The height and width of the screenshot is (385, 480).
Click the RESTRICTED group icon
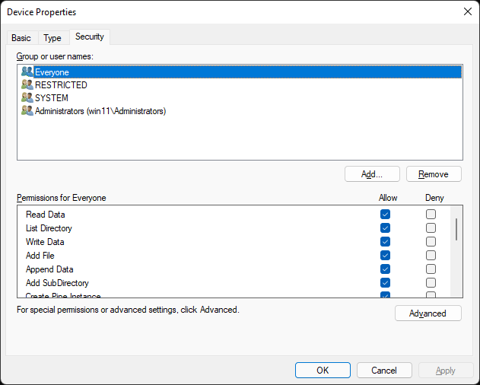tap(27, 85)
